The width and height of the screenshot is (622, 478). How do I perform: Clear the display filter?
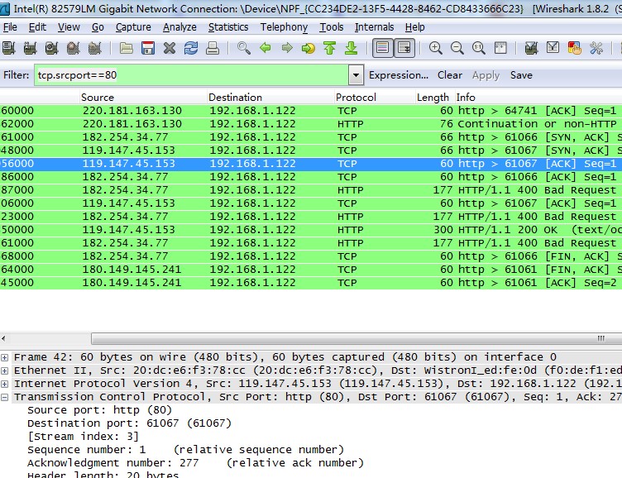[449, 75]
